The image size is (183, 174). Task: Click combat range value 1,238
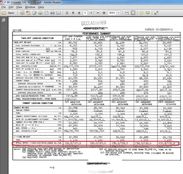pyautogui.click(x=74, y=81)
